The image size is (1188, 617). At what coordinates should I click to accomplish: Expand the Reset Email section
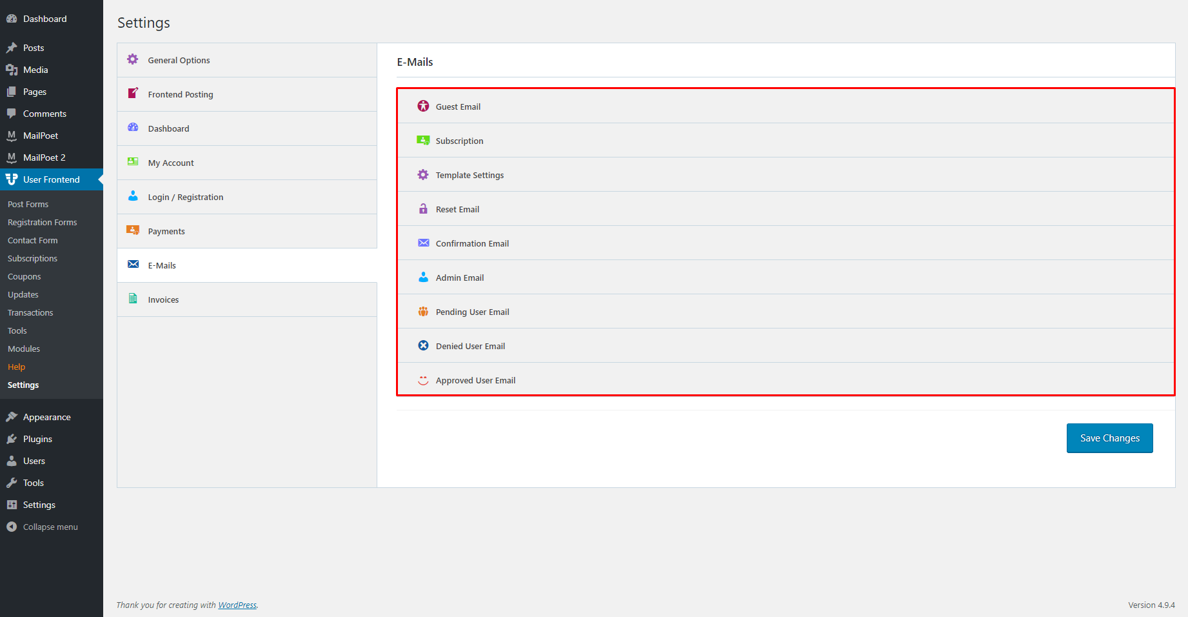pos(786,209)
